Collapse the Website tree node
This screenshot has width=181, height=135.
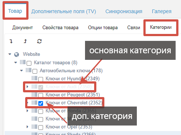[10, 54]
